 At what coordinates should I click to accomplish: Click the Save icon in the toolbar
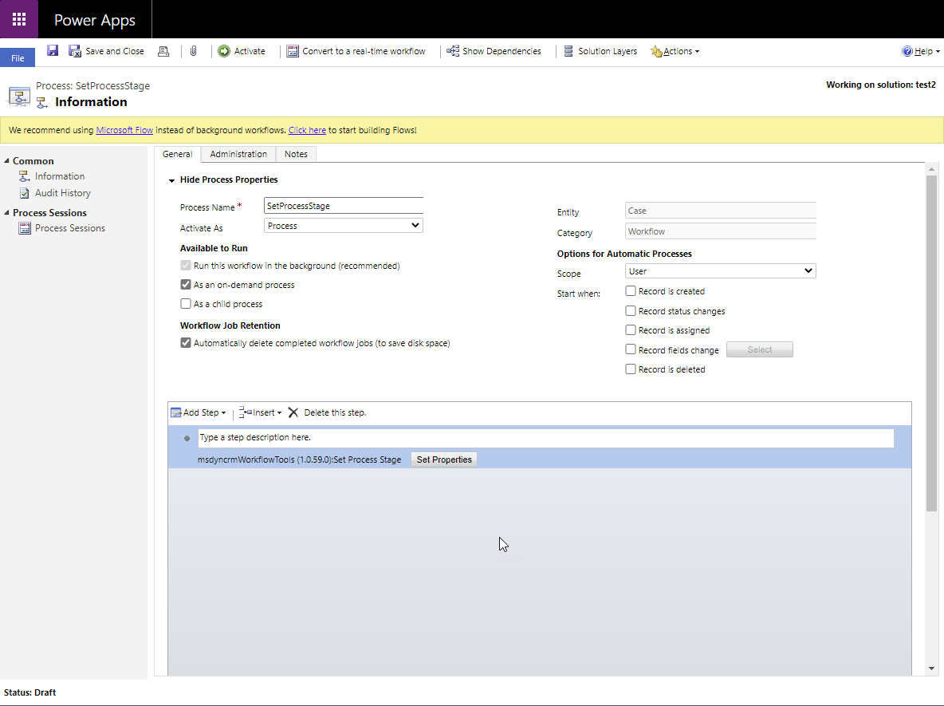52,50
